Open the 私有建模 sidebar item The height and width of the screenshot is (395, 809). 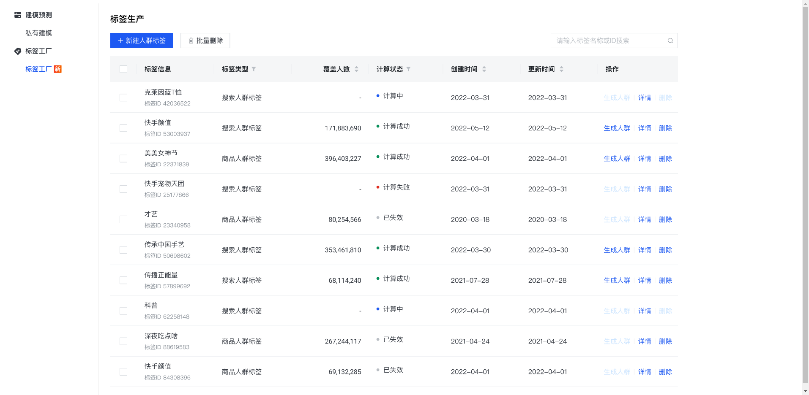38,33
